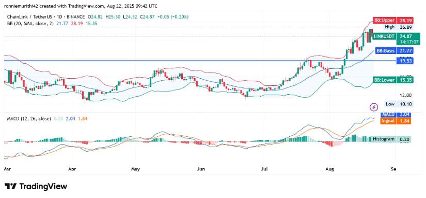Select the BB:Basis 21.77 price label
The height and width of the screenshot is (198, 426).
394,50
